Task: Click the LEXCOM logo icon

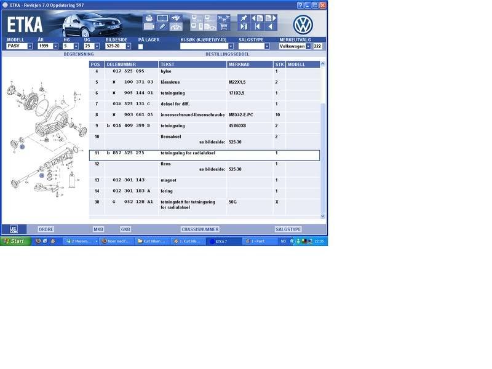Action: point(14,229)
